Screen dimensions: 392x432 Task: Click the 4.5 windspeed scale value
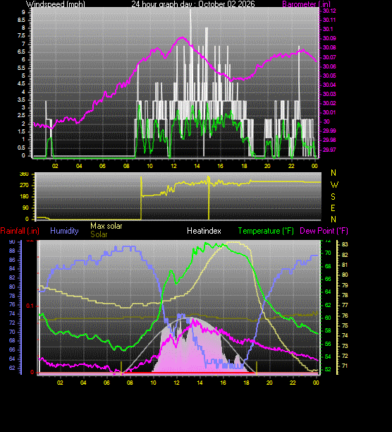click(x=21, y=84)
